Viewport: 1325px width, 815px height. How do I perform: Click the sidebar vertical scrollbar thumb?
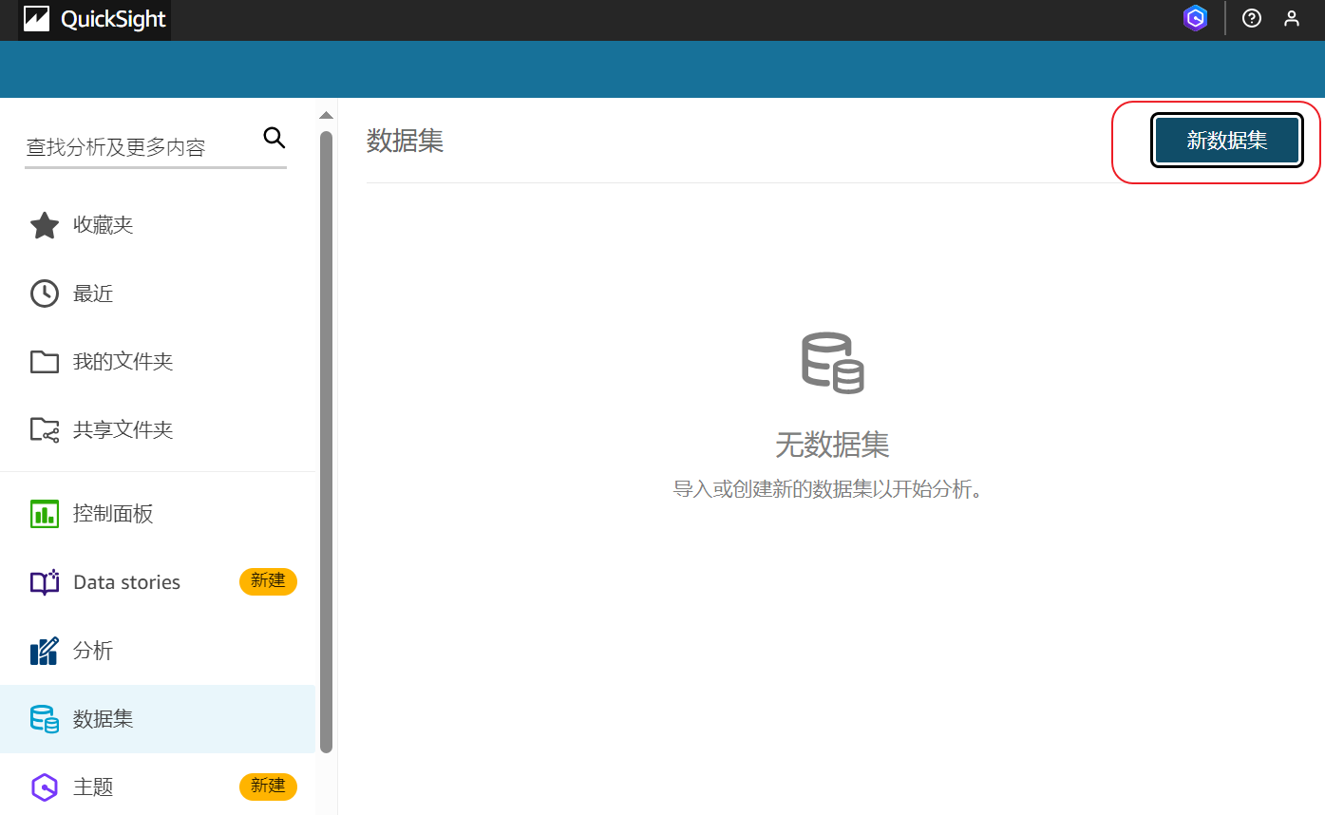(326, 437)
